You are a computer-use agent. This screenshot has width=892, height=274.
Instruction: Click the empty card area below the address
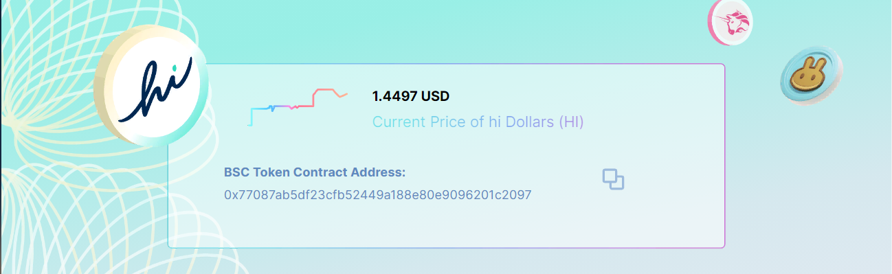447,225
